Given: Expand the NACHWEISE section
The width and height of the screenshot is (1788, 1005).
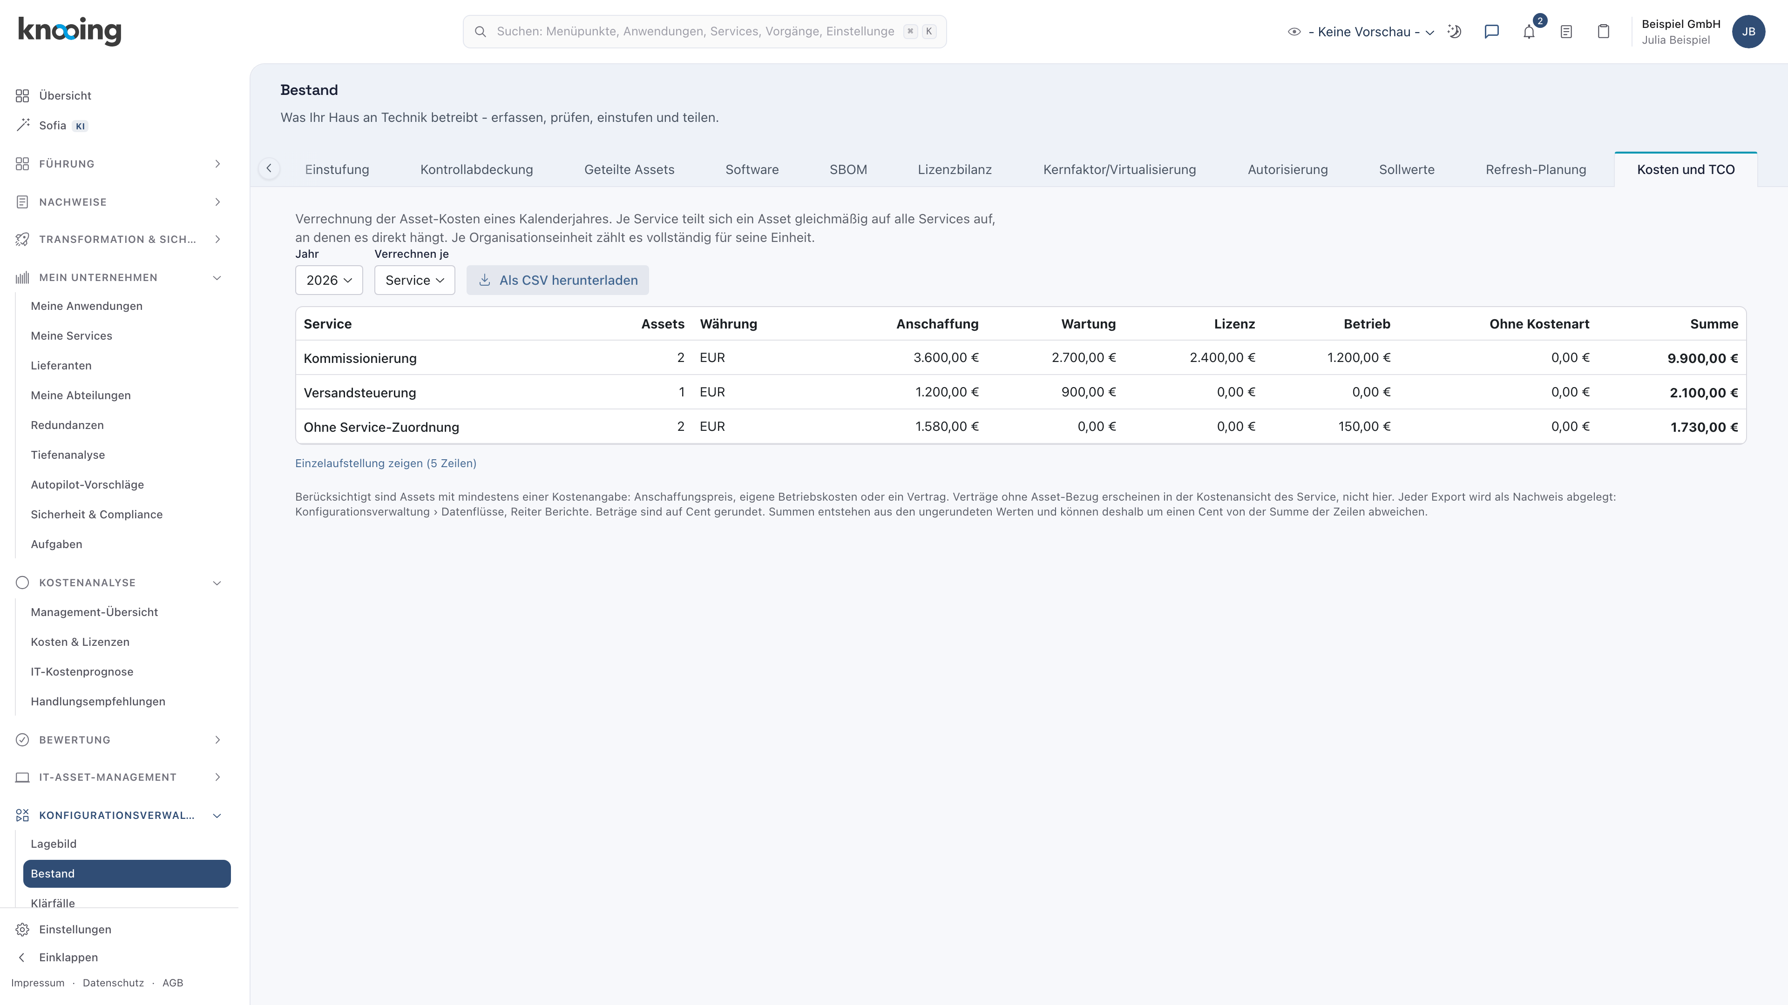Looking at the screenshot, I should click(119, 202).
